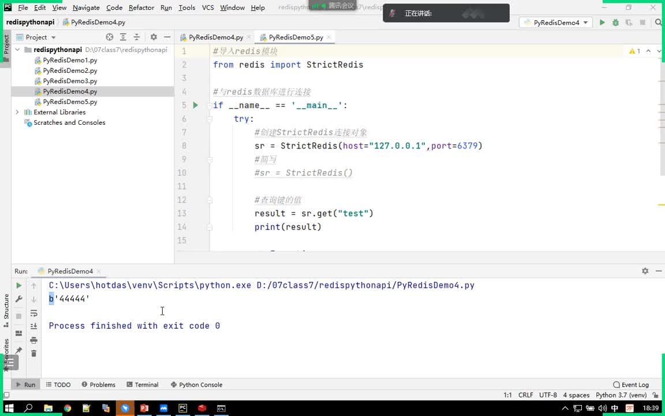Minimize the Run tool window
Image resolution: width=665 pixels, height=416 pixels.
[659, 271]
